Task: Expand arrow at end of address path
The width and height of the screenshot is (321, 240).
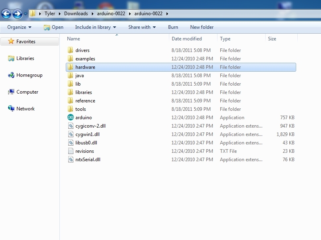Action: pyautogui.click(x=167, y=14)
